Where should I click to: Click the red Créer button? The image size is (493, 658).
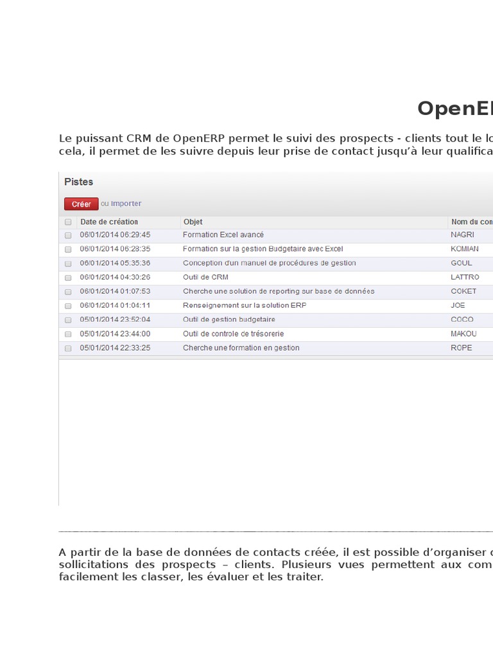coord(82,204)
